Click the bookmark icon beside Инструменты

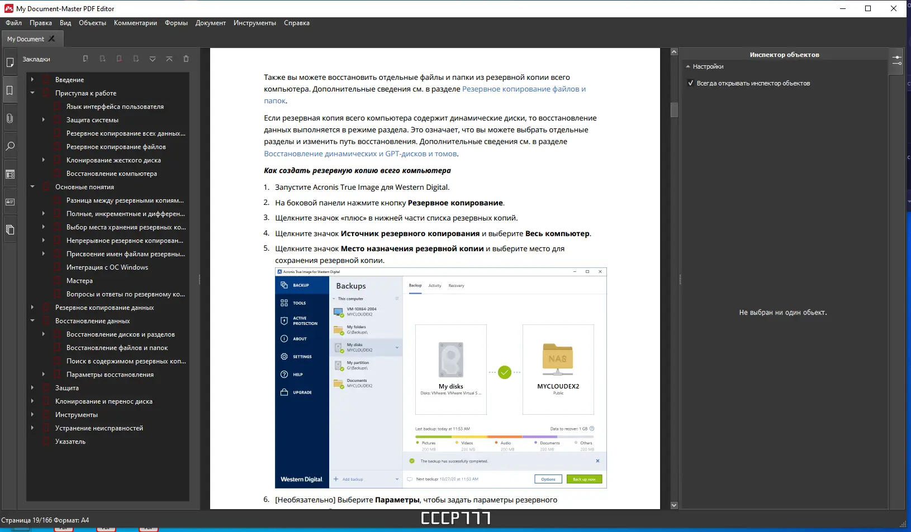click(46, 415)
